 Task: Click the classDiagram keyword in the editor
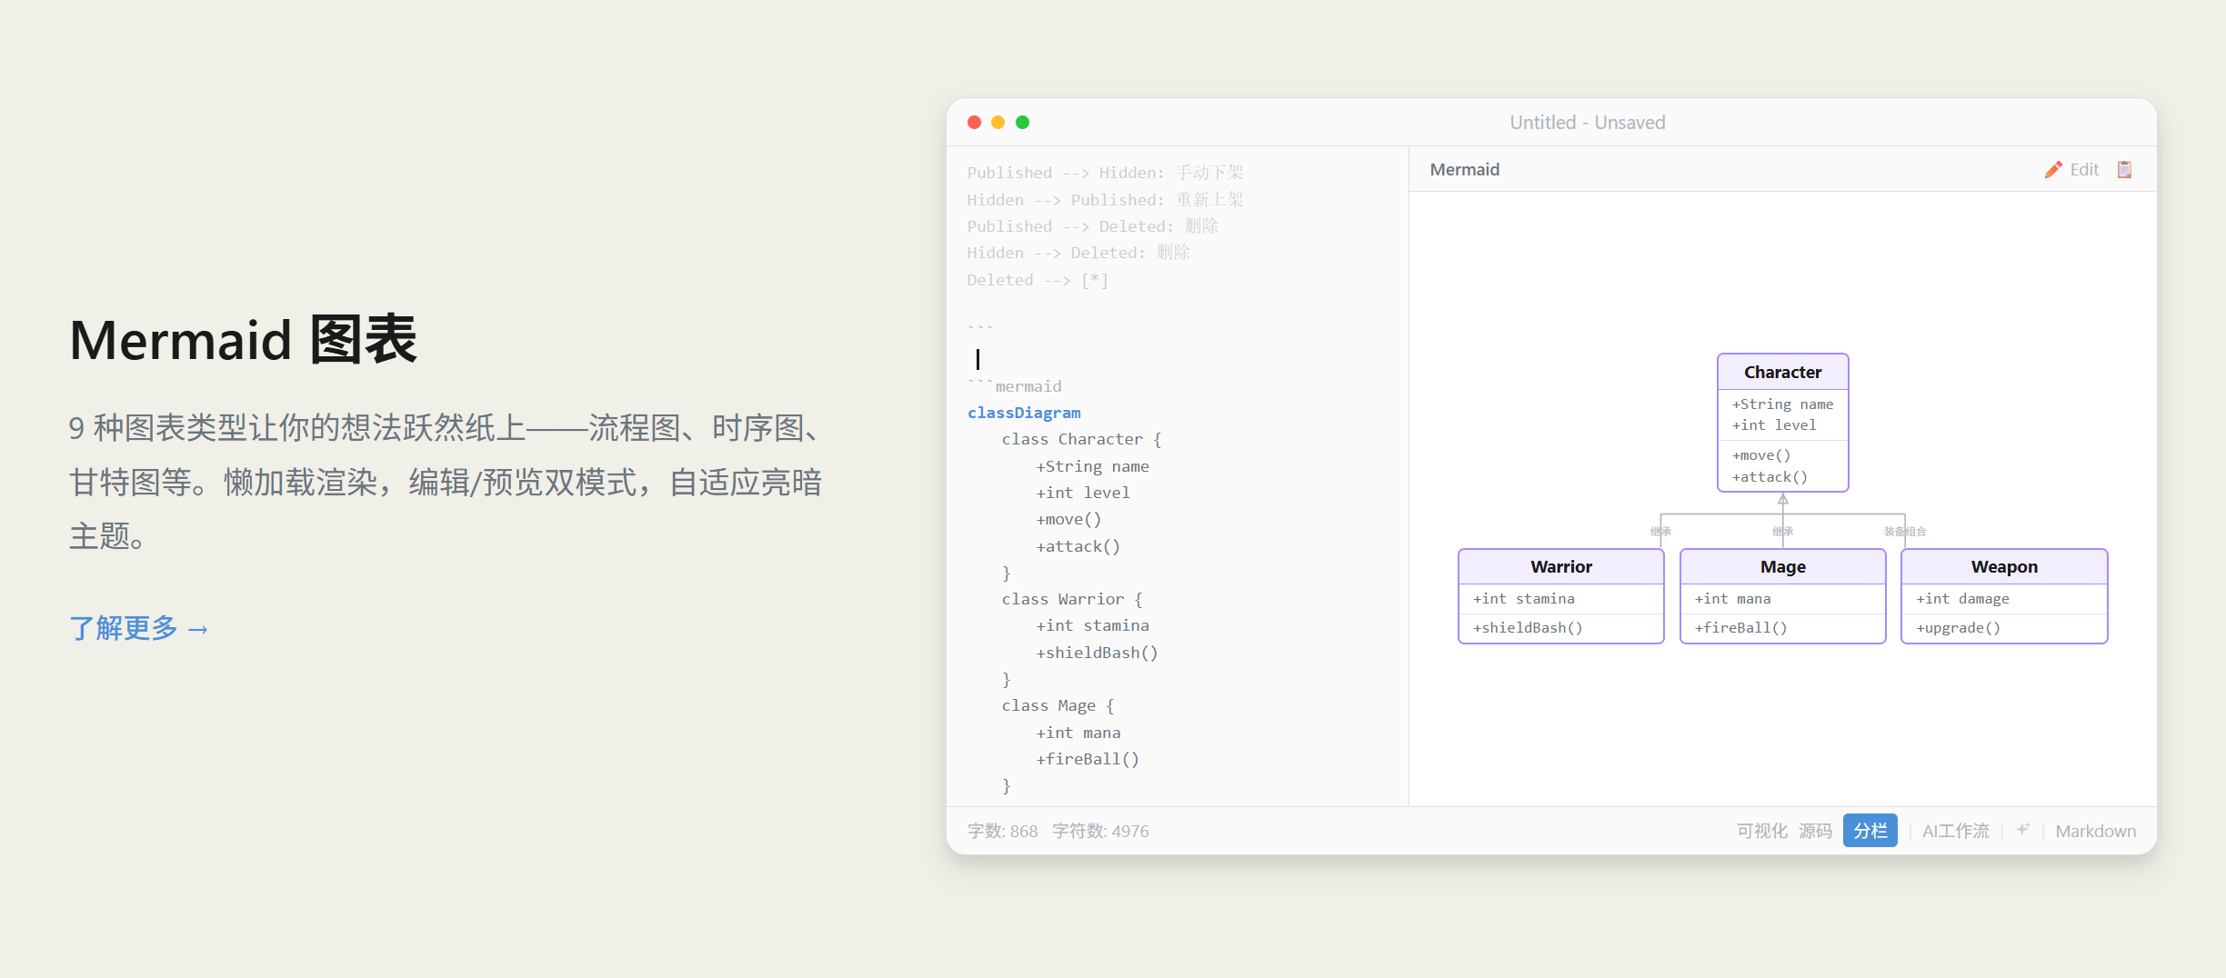1024,413
